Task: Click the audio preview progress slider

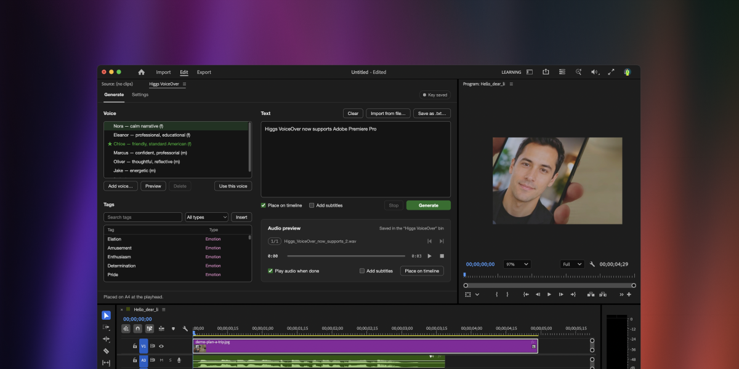Action: (346, 256)
